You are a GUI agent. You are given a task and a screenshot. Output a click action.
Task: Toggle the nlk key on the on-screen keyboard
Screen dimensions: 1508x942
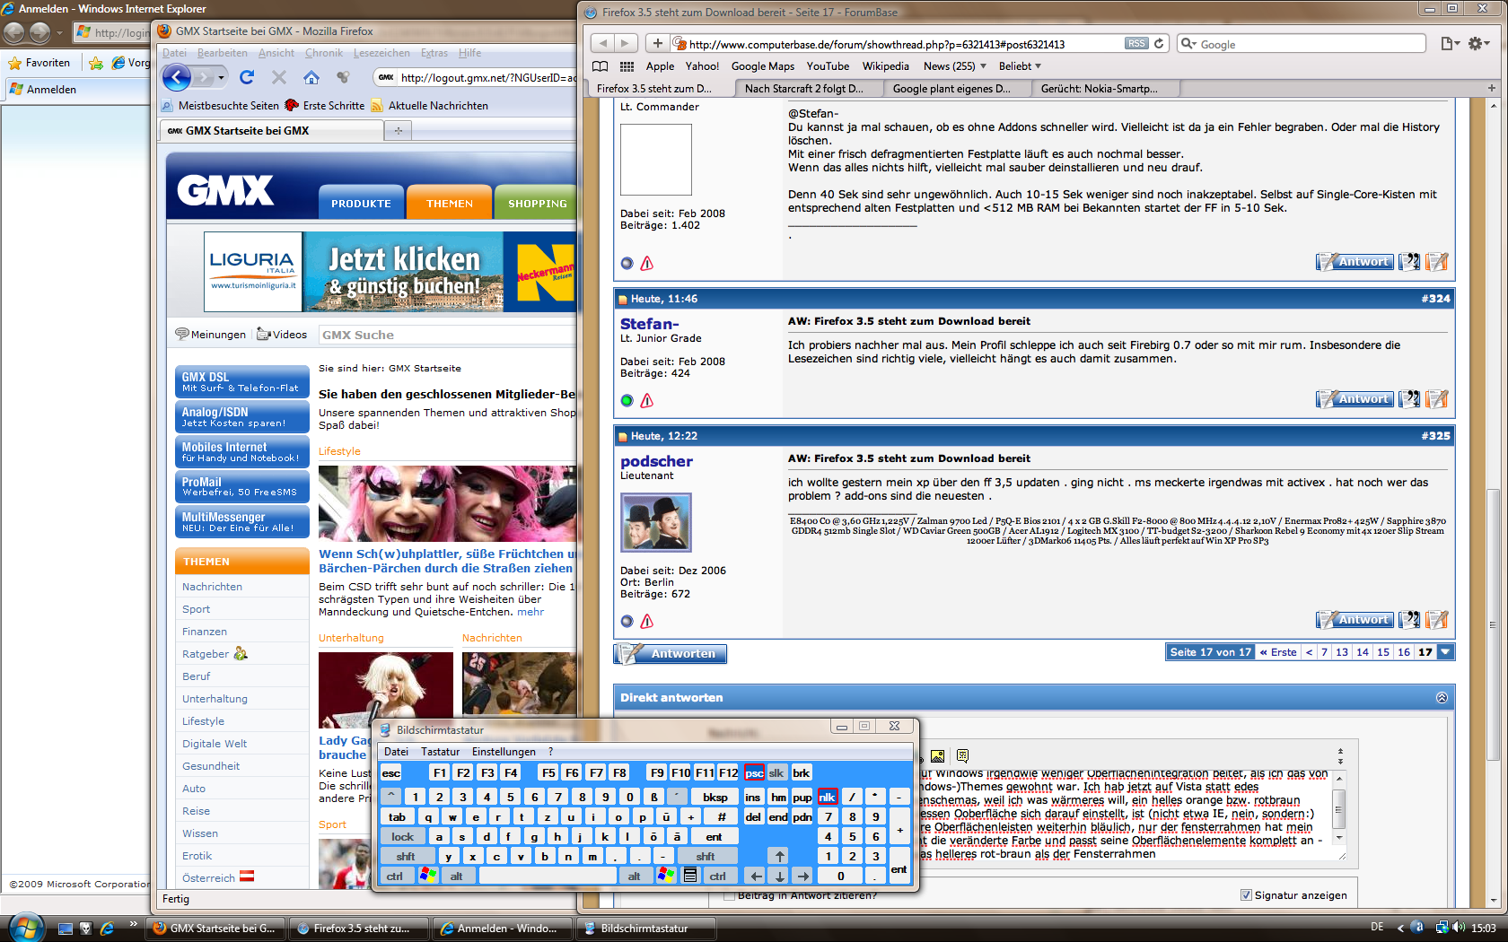point(827,797)
